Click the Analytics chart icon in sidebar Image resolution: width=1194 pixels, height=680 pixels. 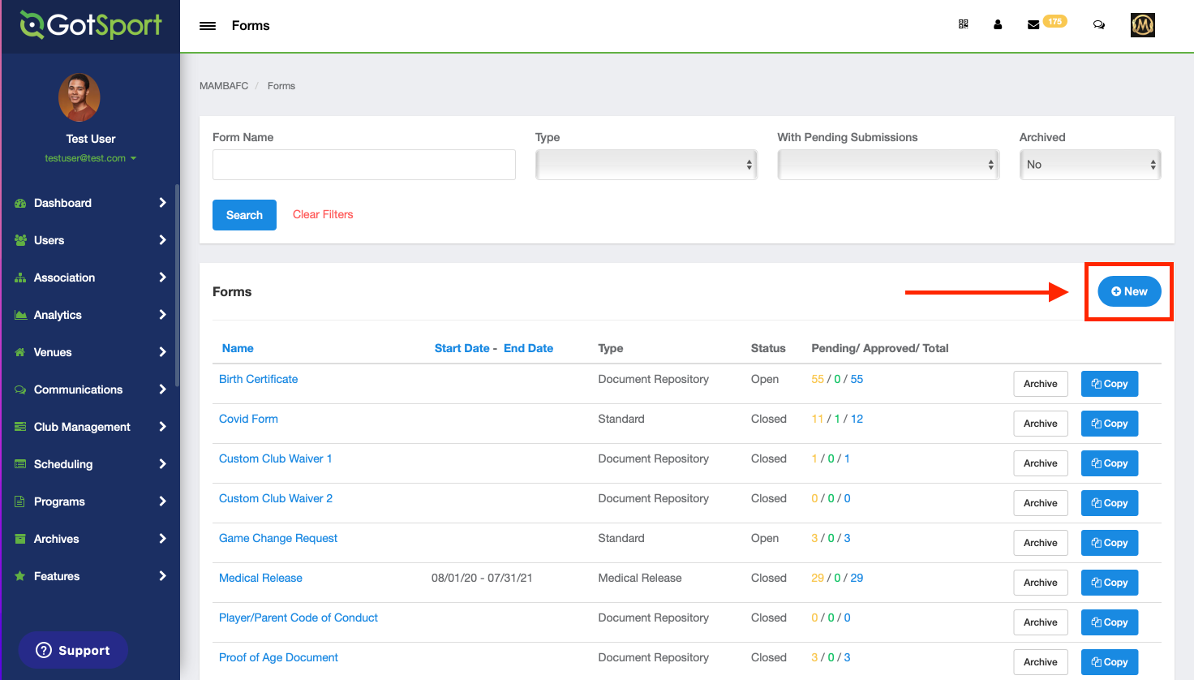[x=20, y=315]
